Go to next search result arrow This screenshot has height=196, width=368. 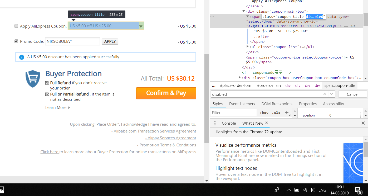tap(331, 94)
